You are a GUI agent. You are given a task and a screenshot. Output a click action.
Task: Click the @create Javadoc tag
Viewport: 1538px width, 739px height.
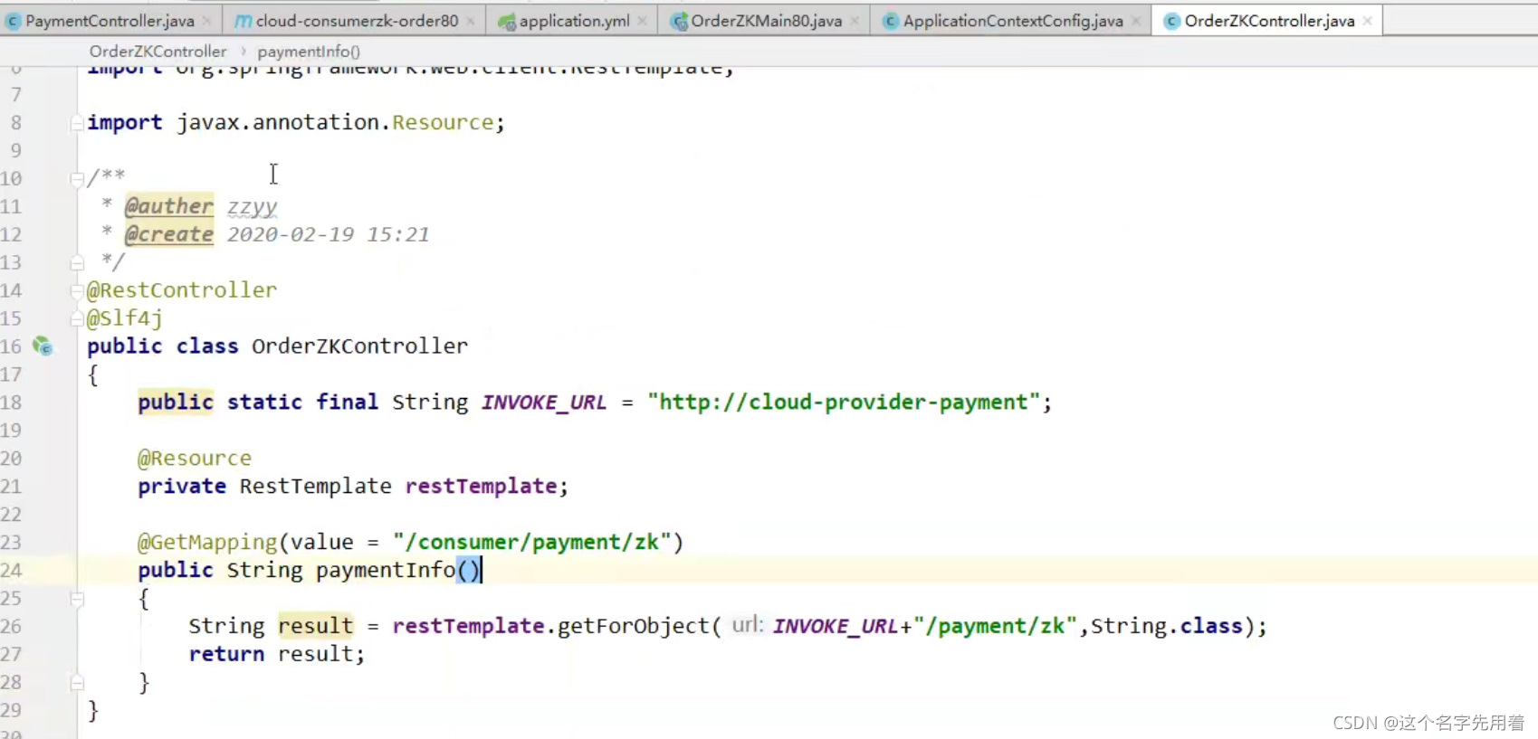[169, 234]
